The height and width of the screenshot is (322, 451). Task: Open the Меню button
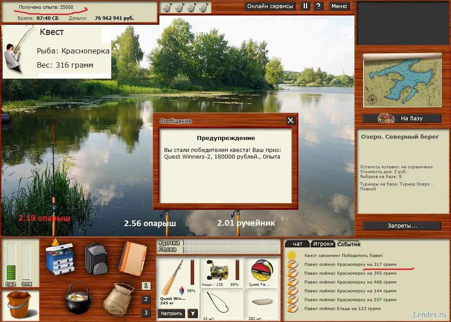pyautogui.click(x=339, y=6)
